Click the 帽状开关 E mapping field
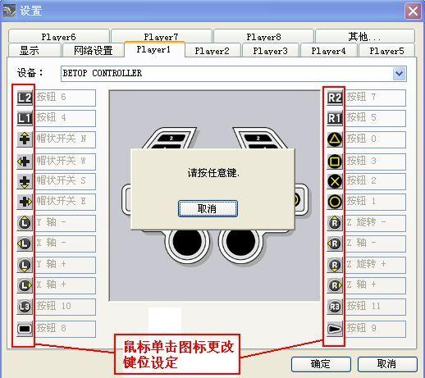This screenshot has height=378, width=425. click(65, 202)
